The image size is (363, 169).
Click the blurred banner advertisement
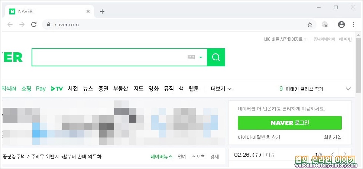click(x=113, y=122)
